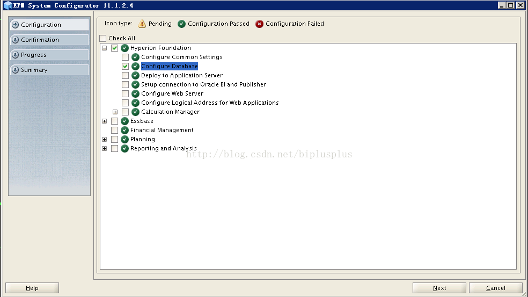Click the Configuration Passed legend icon

[x=181, y=24]
